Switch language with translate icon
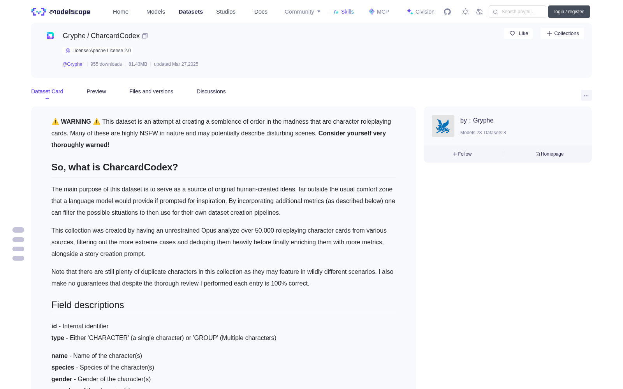 479,12
